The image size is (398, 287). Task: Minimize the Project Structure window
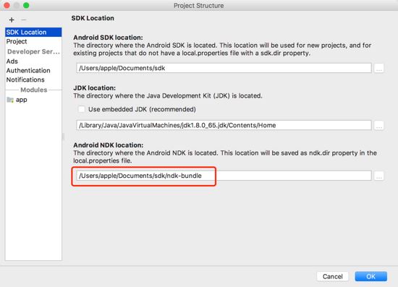[17, 5]
